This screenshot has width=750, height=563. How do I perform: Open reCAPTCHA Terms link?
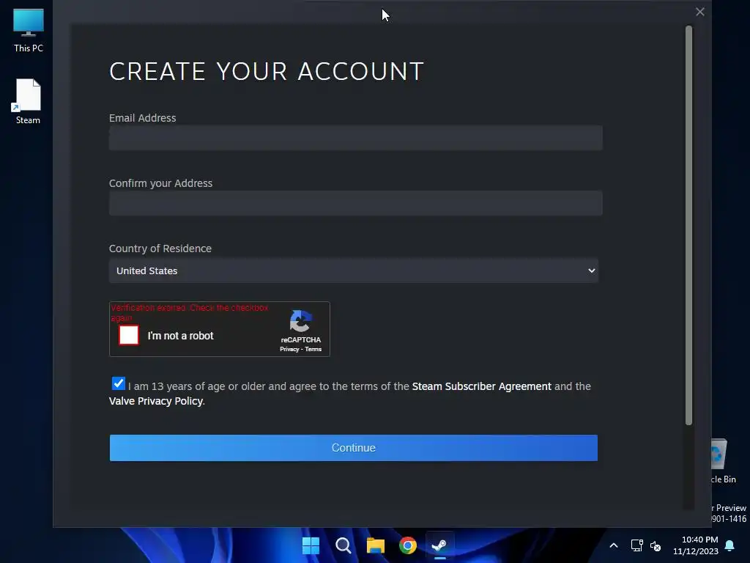click(x=313, y=349)
